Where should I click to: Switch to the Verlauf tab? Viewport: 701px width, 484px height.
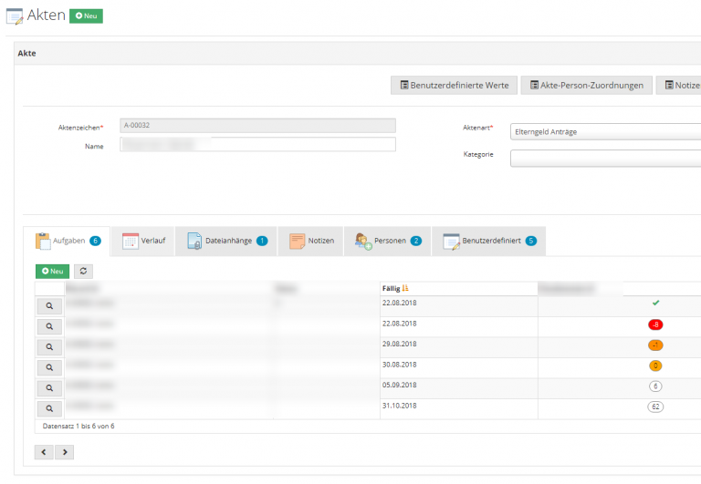pyautogui.click(x=143, y=242)
